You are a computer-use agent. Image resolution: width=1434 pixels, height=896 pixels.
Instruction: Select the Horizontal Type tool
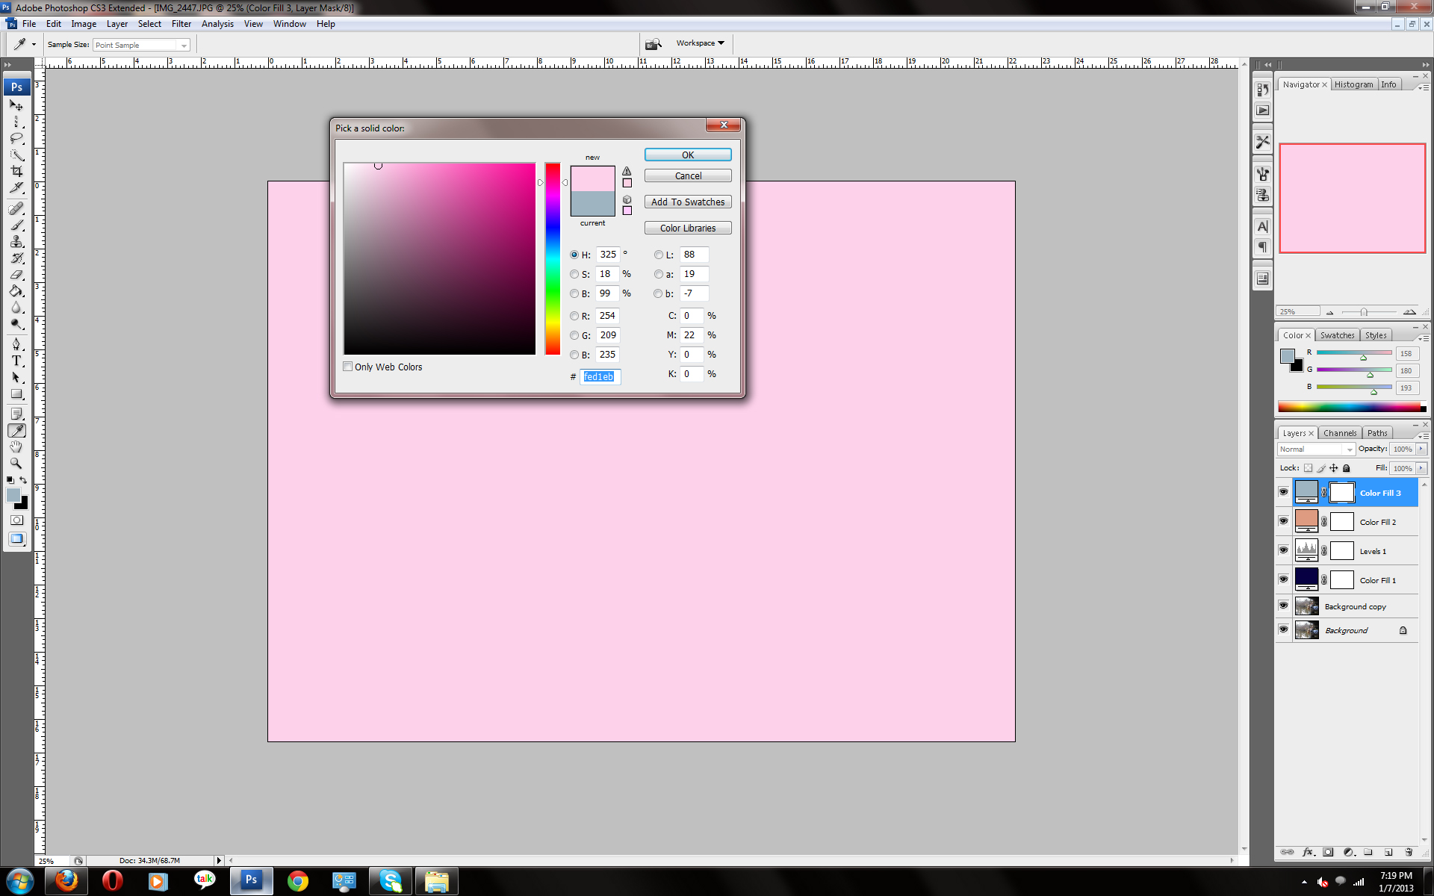pos(16,360)
